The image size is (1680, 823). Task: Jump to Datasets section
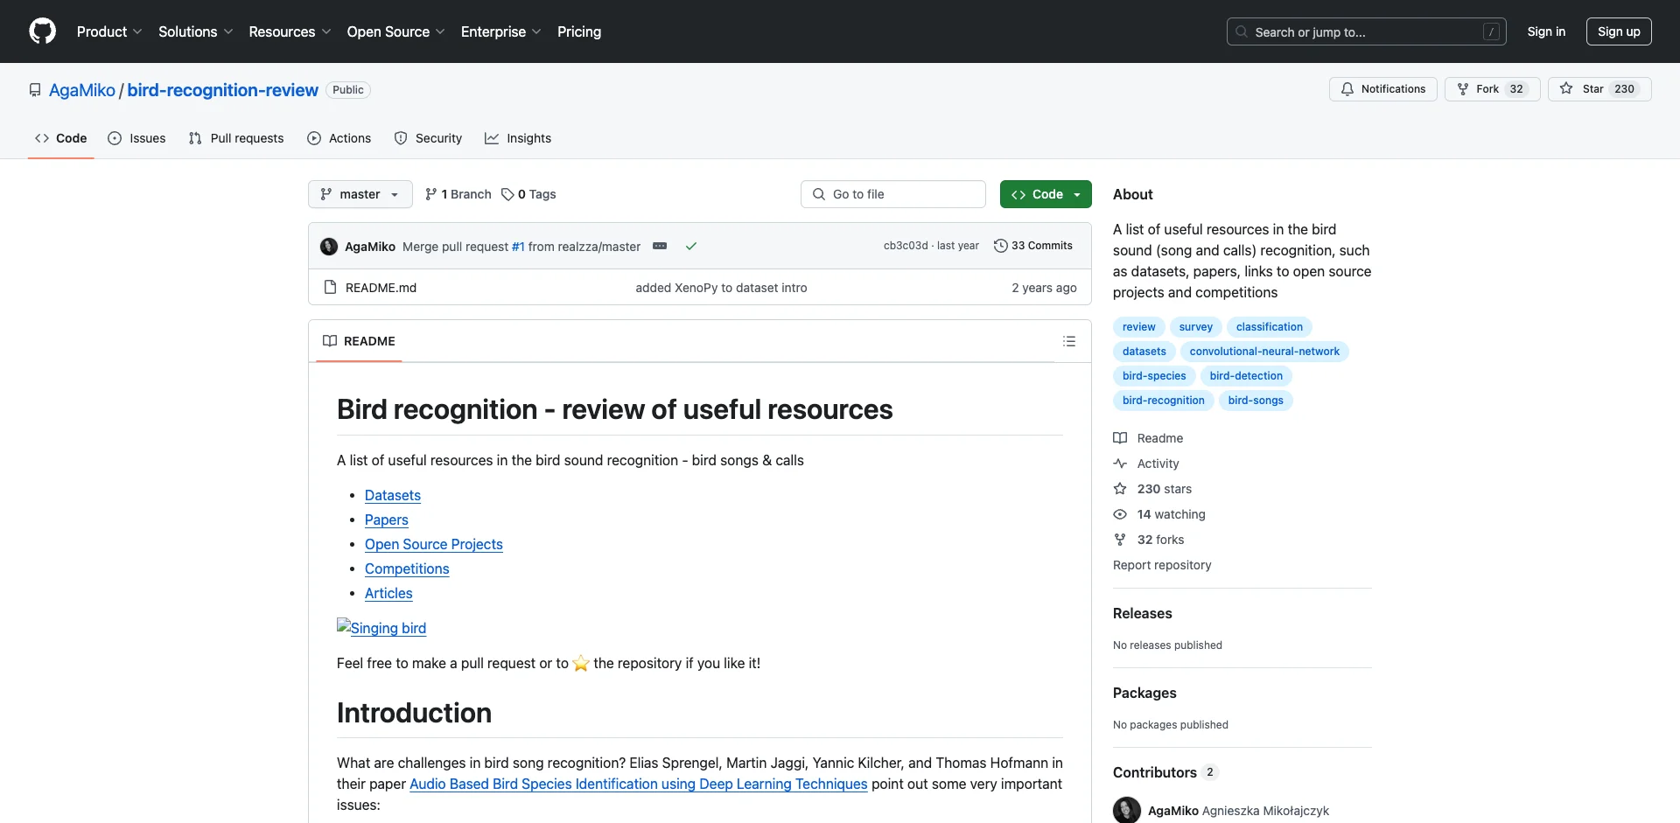coord(393,495)
